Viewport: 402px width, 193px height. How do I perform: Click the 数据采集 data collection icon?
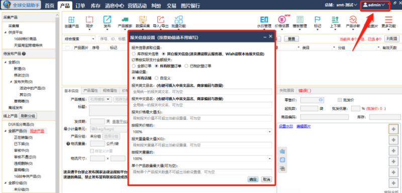[x=143, y=20]
